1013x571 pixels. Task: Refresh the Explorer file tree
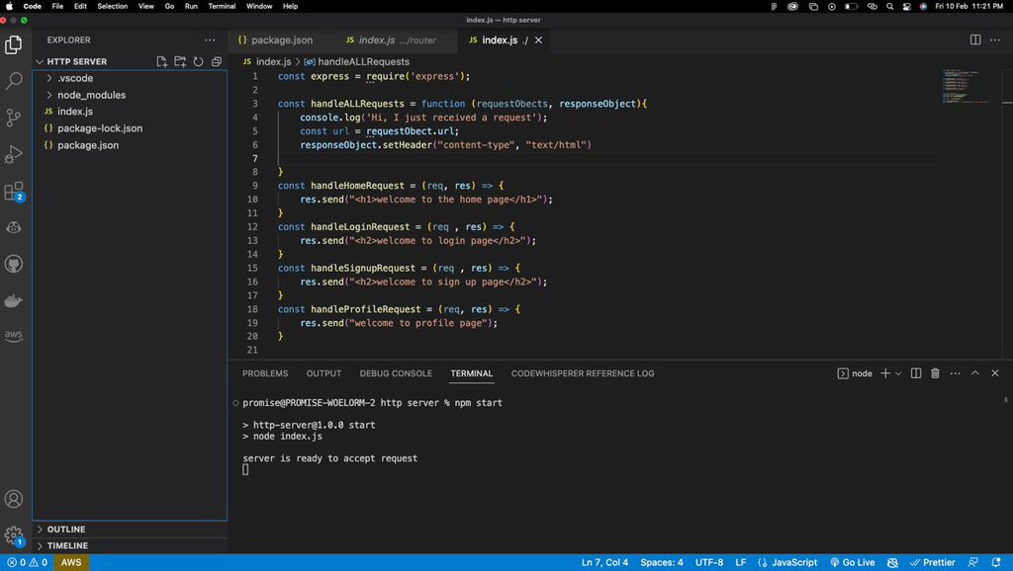(x=198, y=61)
